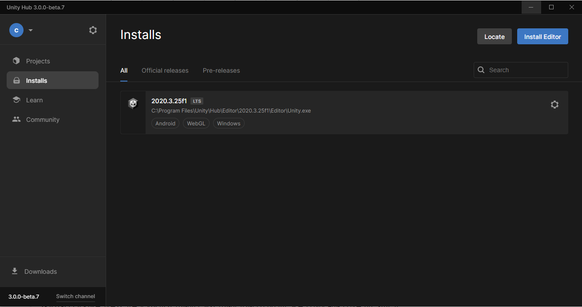This screenshot has height=307, width=582.
Task: Click the Installs page heading
Action: 141,35
